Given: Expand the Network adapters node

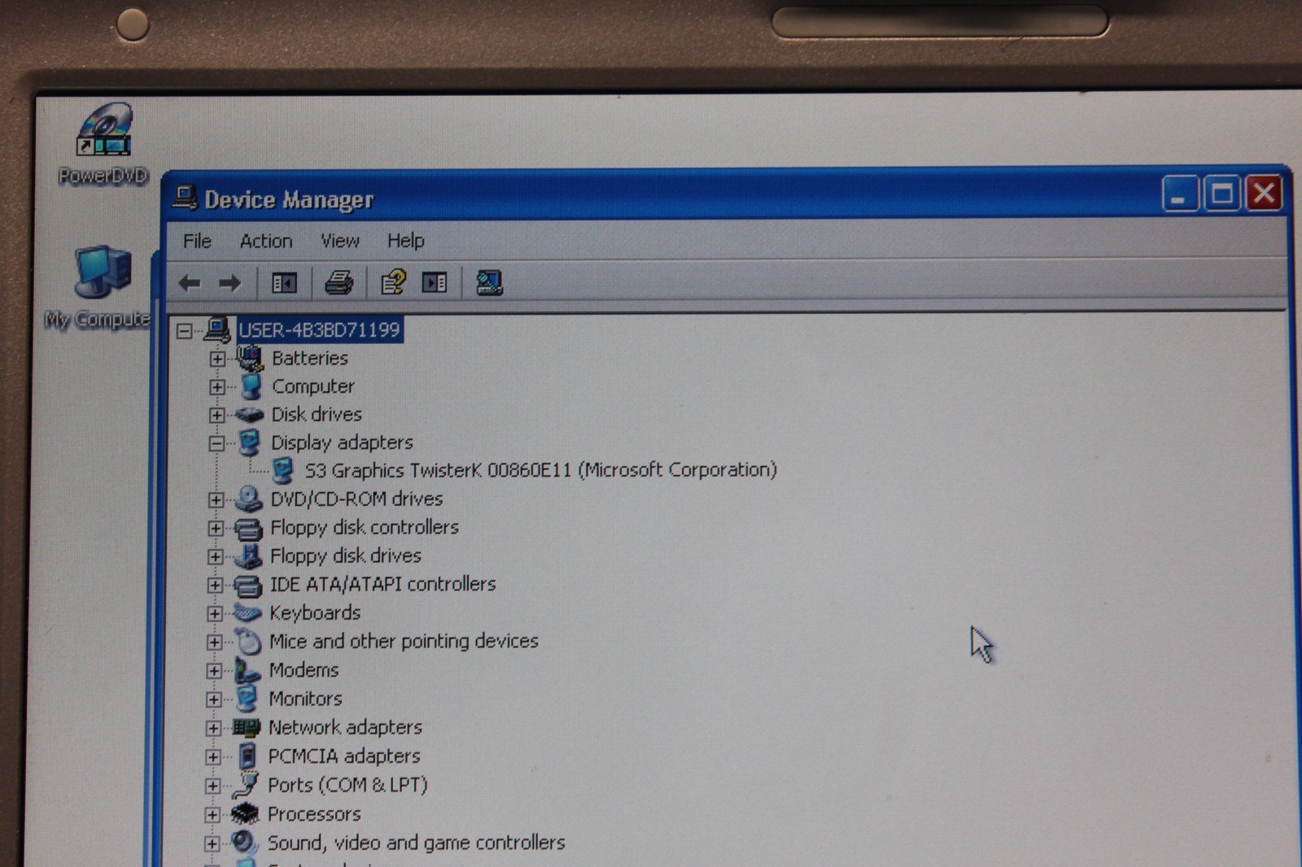Looking at the screenshot, I should coord(213,728).
